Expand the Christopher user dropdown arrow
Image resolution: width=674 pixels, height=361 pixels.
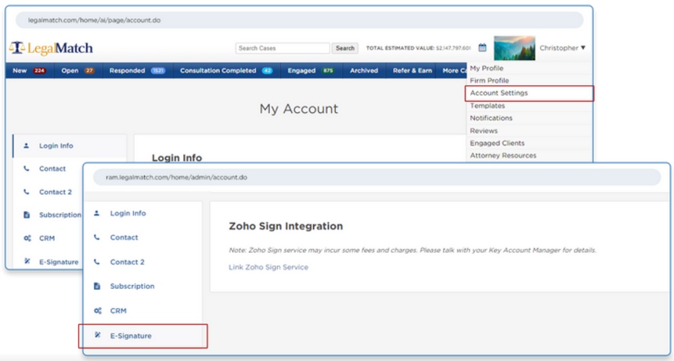(583, 48)
